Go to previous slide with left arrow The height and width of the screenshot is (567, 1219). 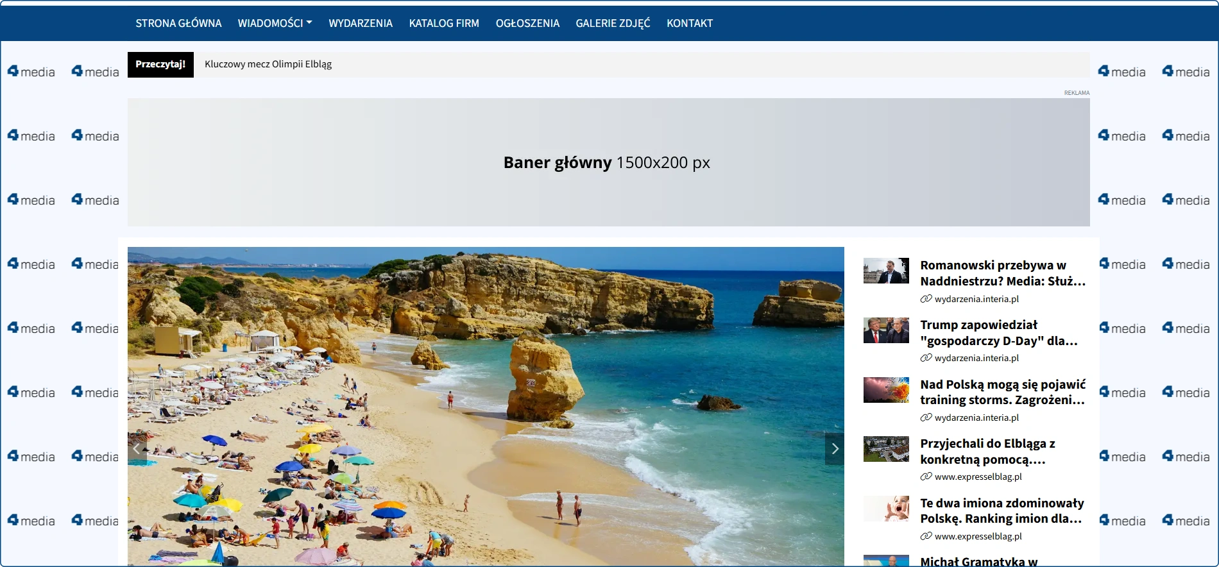point(137,449)
